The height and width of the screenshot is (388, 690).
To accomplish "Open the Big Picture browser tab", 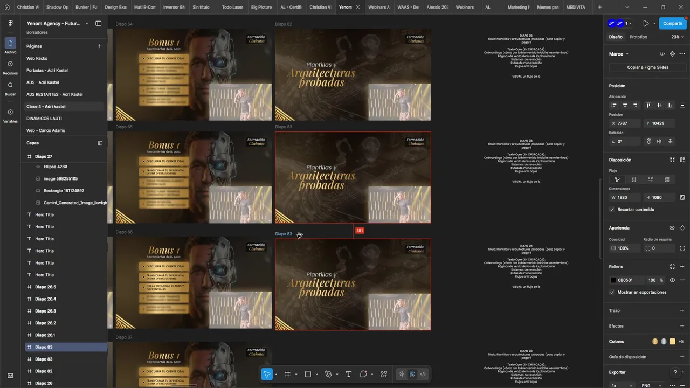I will tap(261, 7).
